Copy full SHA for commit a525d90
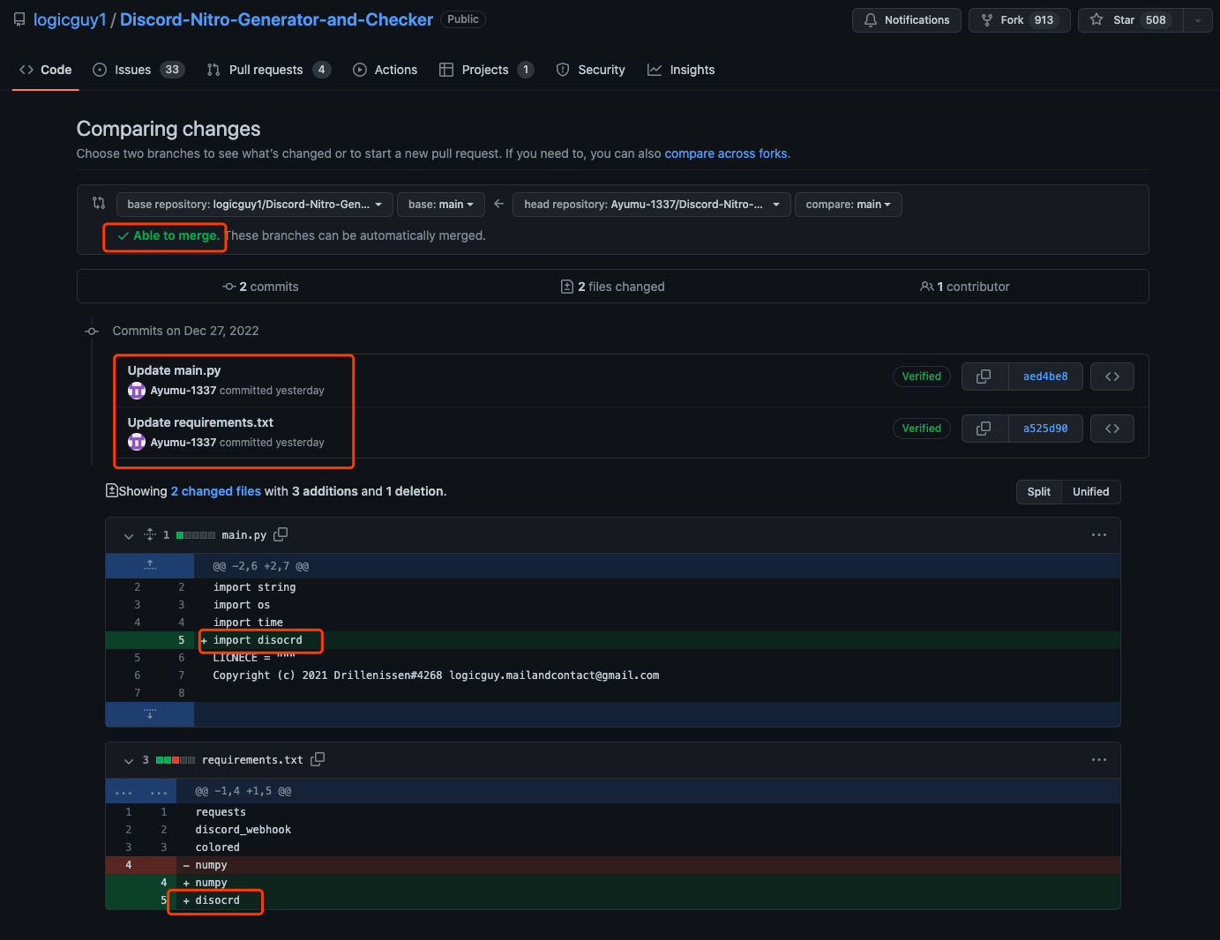This screenshot has width=1220, height=940. [x=984, y=429]
